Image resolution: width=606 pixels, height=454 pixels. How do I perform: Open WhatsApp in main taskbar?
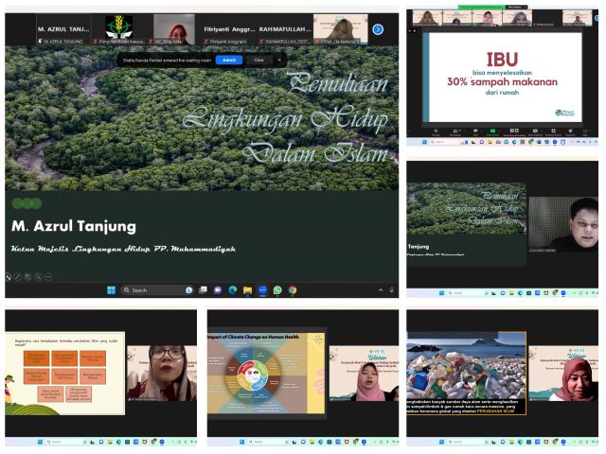pos(277,290)
